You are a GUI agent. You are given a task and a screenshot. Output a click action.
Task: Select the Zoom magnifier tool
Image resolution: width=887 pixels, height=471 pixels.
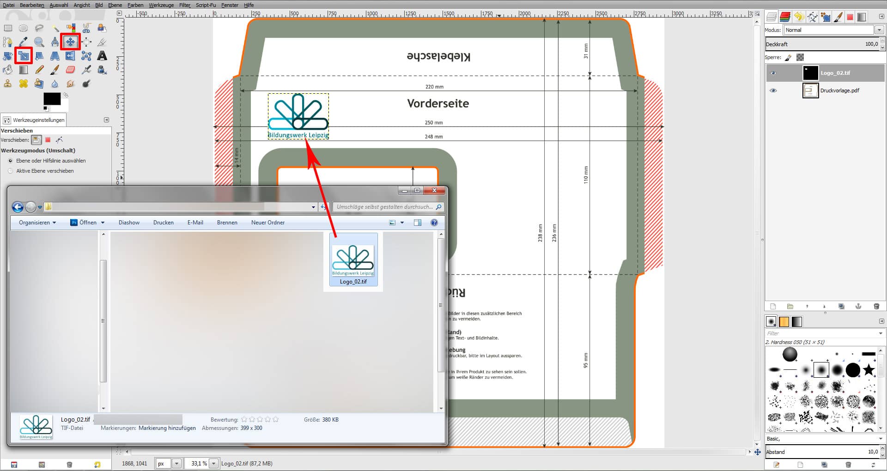(x=39, y=42)
